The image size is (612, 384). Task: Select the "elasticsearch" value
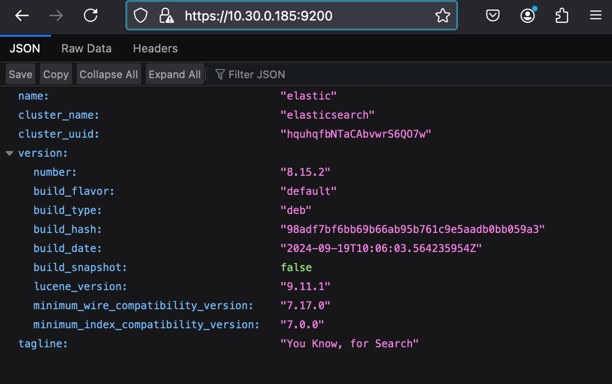[x=327, y=115]
